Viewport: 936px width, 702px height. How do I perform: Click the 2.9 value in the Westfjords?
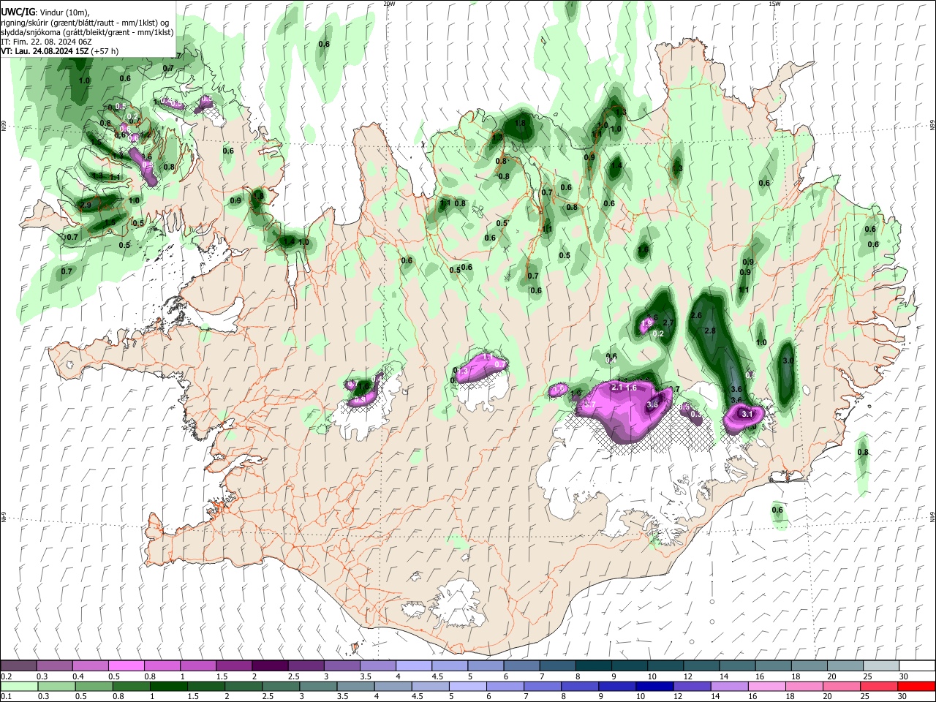point(86,205)
